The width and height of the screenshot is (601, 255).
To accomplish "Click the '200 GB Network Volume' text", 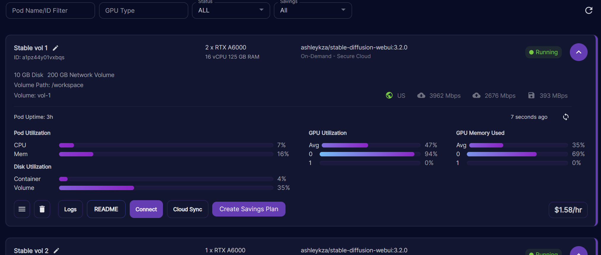I will 81,75.
